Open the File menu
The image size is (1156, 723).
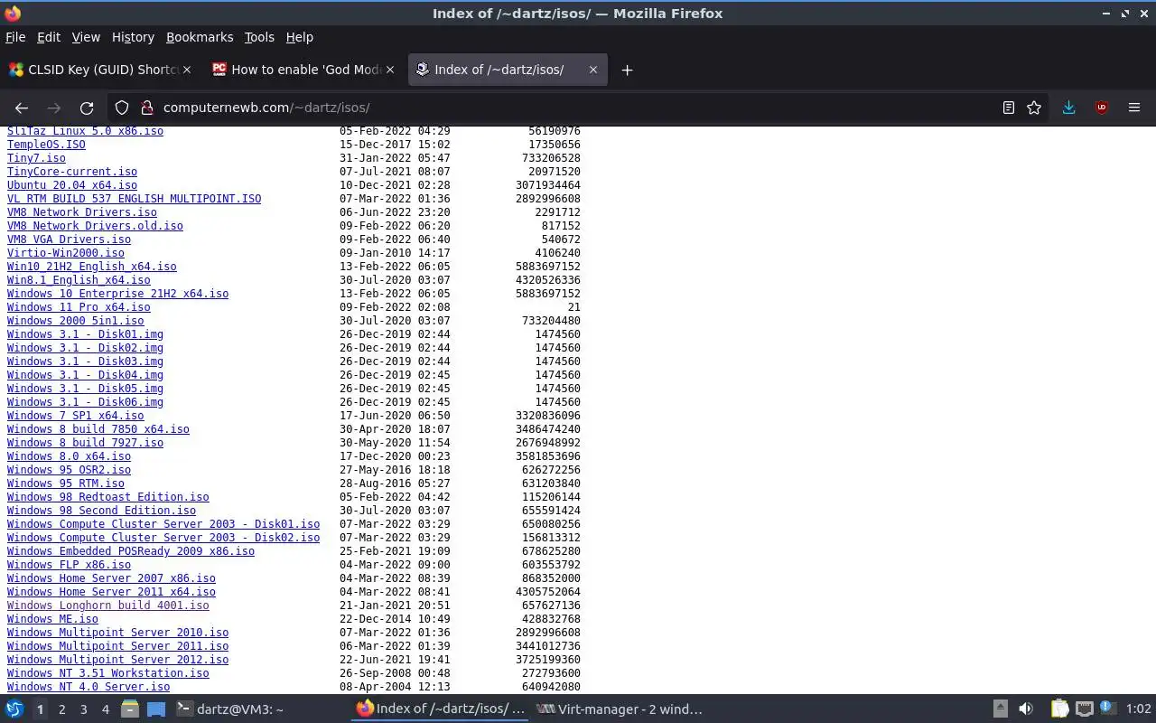tap(15, 37)
